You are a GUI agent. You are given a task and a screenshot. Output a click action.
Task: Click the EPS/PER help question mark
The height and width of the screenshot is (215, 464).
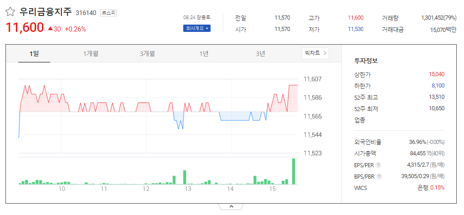(x=378, y=165)
